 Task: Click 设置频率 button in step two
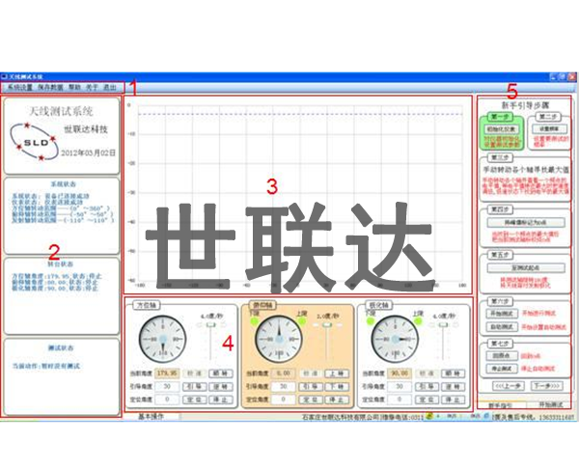click(549, 129)
